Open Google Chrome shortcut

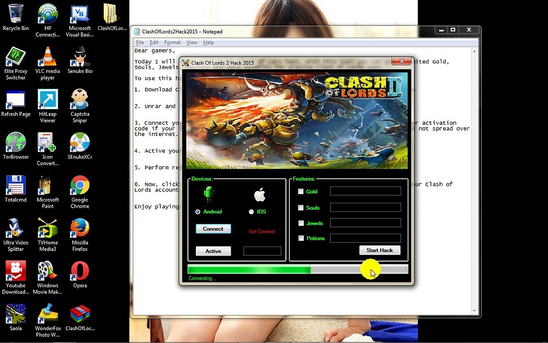point(80,192)
